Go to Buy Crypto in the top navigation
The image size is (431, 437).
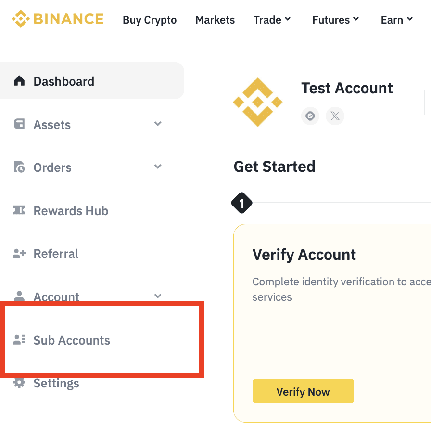(x=150, y=20)
